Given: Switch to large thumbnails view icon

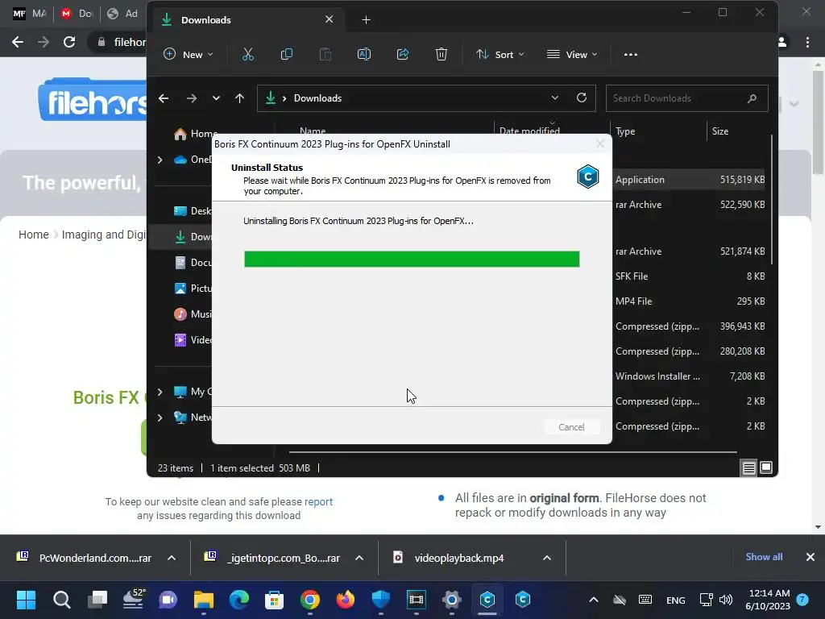Looking at the screenshot, I should [766, 467].
